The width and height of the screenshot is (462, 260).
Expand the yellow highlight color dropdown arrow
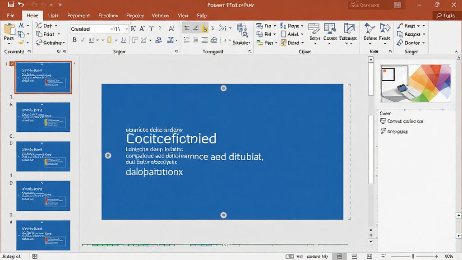click(x=116, y=40)
